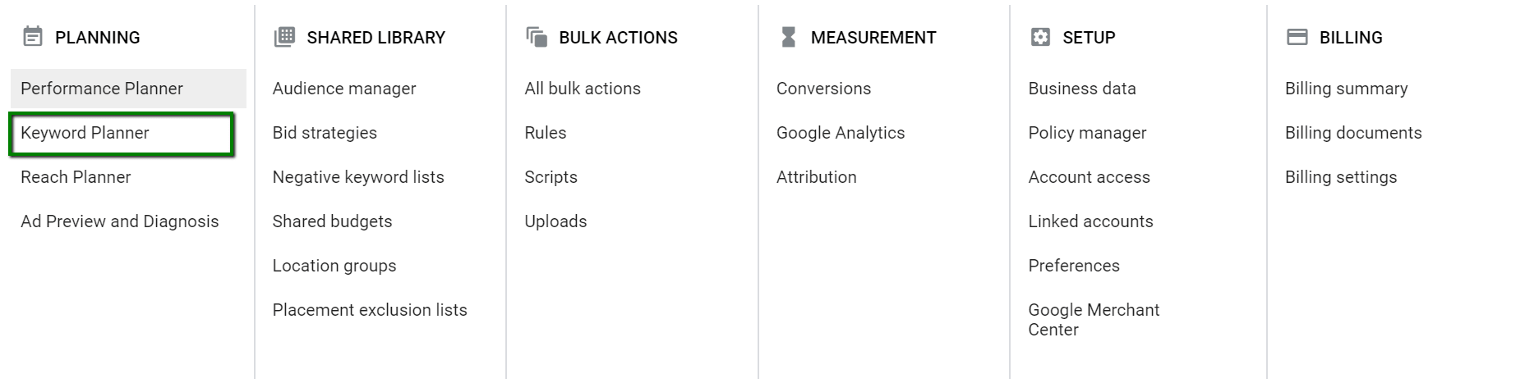This screenshot has width=1525, height=383.
Task: Open Keyword Planner
Action: tap(85, 133)
